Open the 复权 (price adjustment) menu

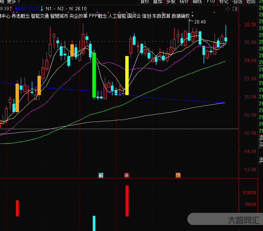point(145,2)
